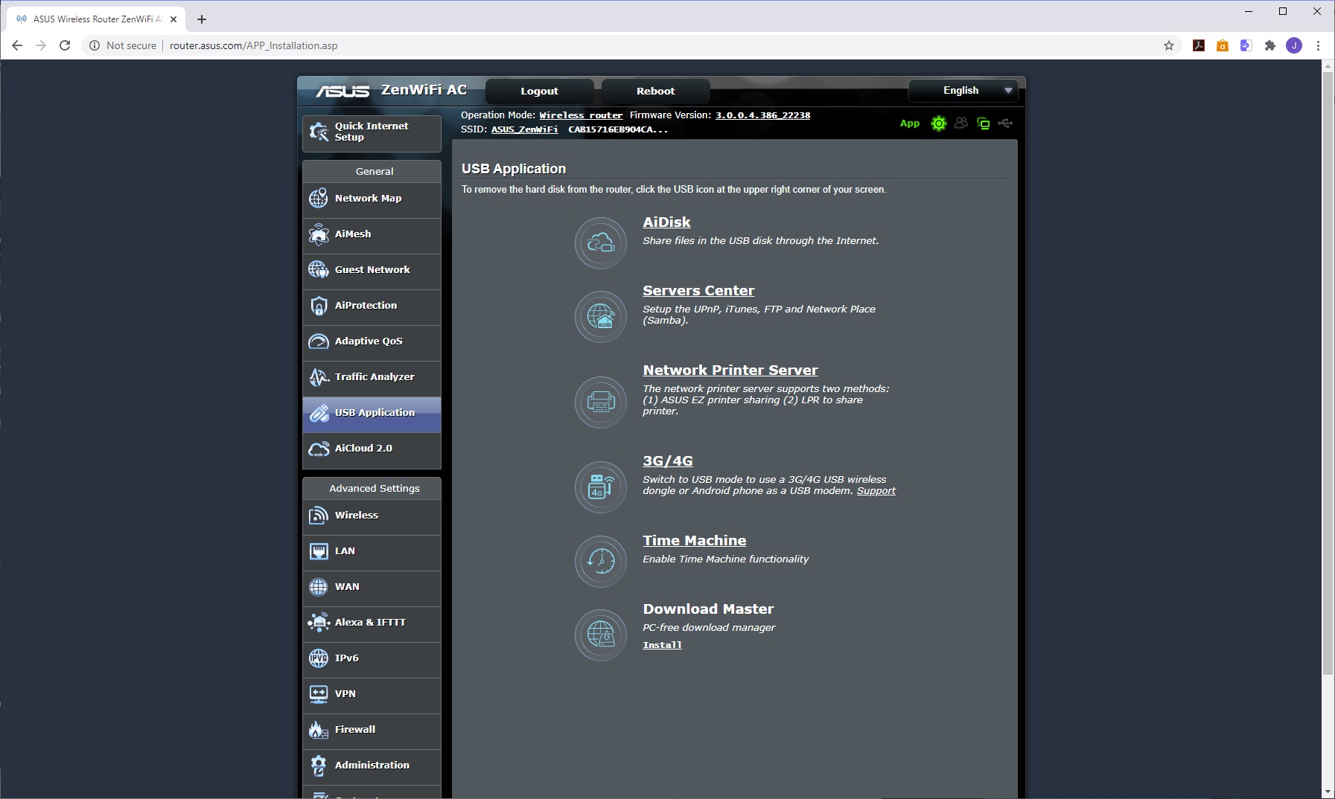This screenshot has height=799, width=1335.
Task: Close the ASUS Wireless Router tab
Action: (x=173, y=19)
